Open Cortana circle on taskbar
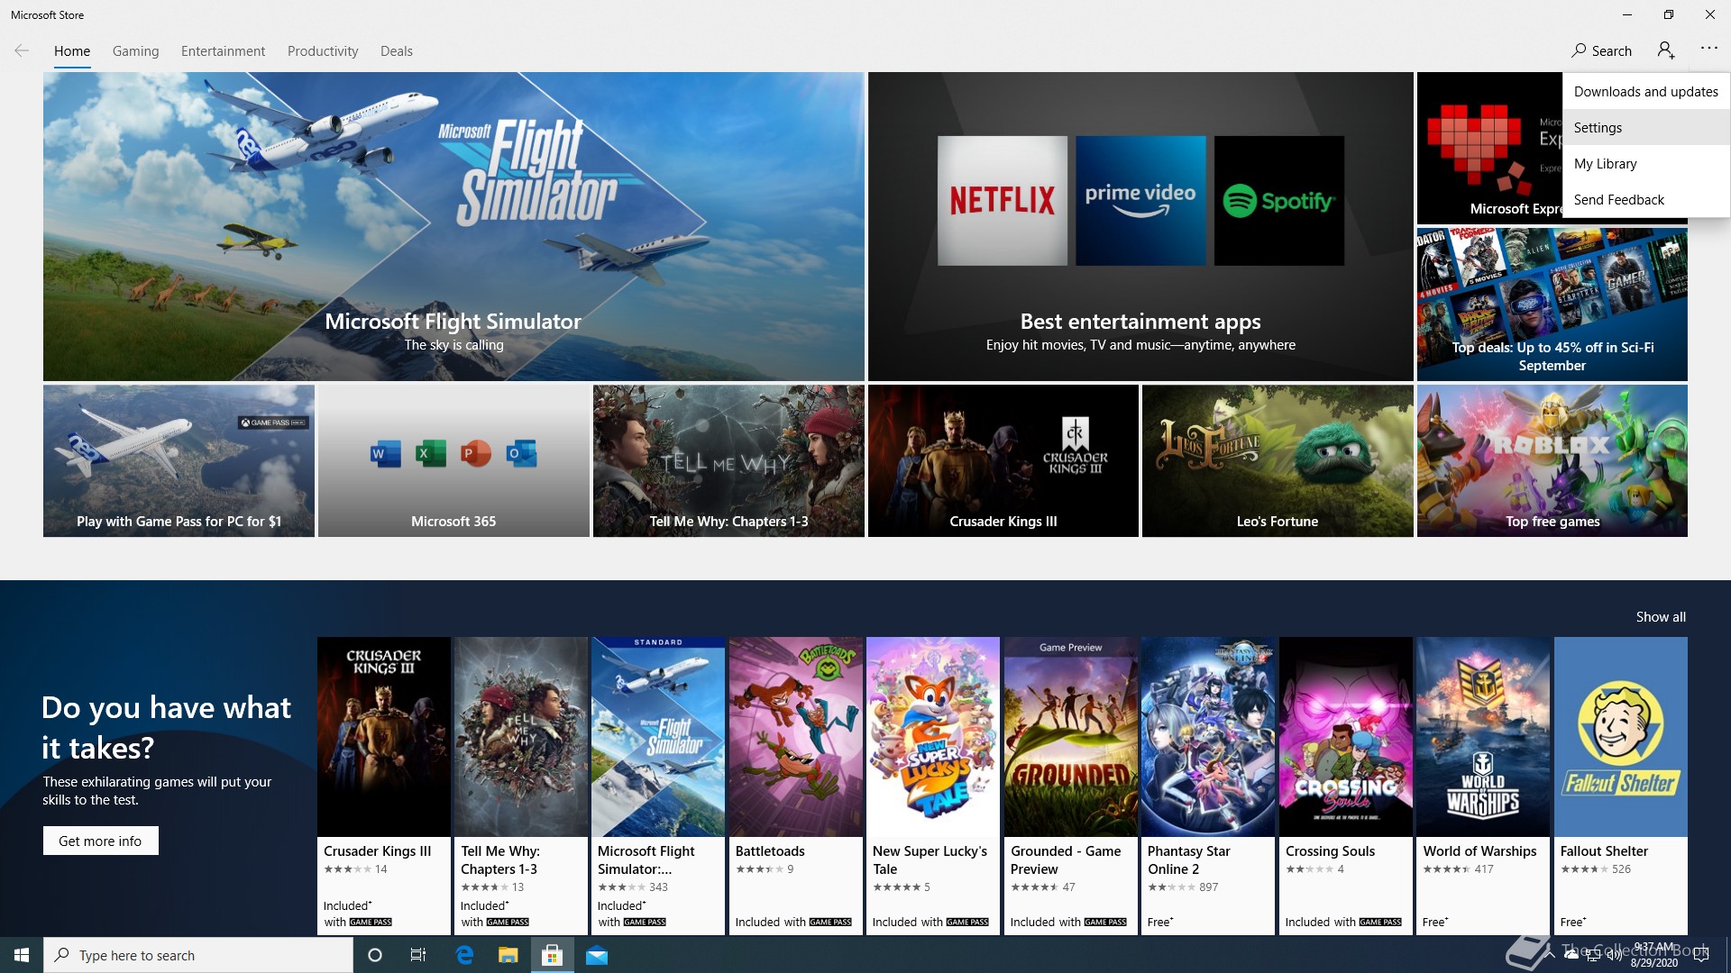 375,955
